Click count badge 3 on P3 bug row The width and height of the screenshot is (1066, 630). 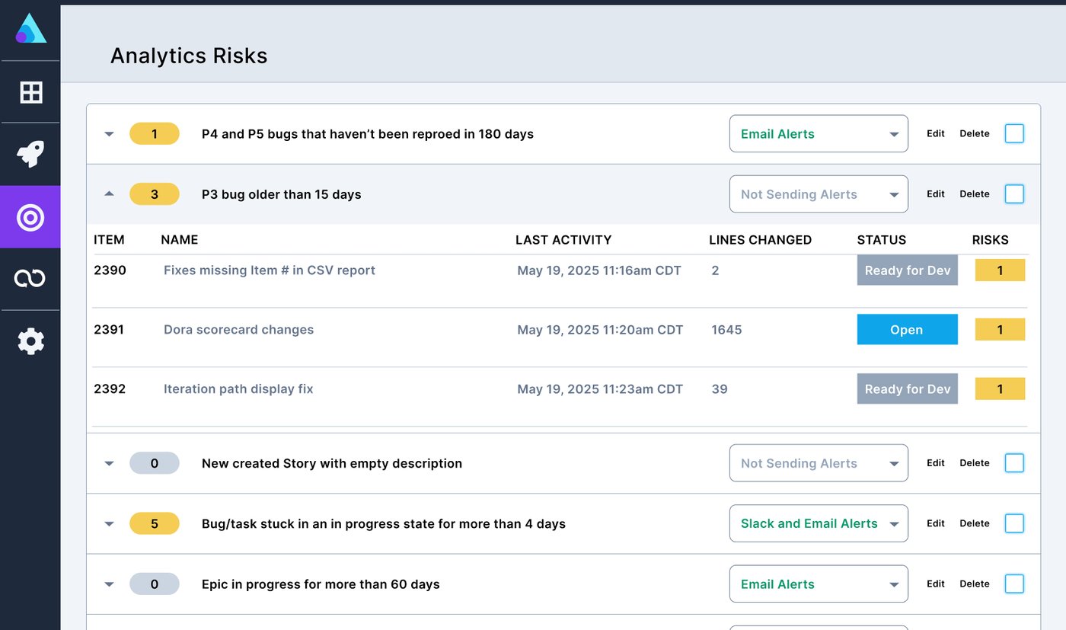click(155, 194)
